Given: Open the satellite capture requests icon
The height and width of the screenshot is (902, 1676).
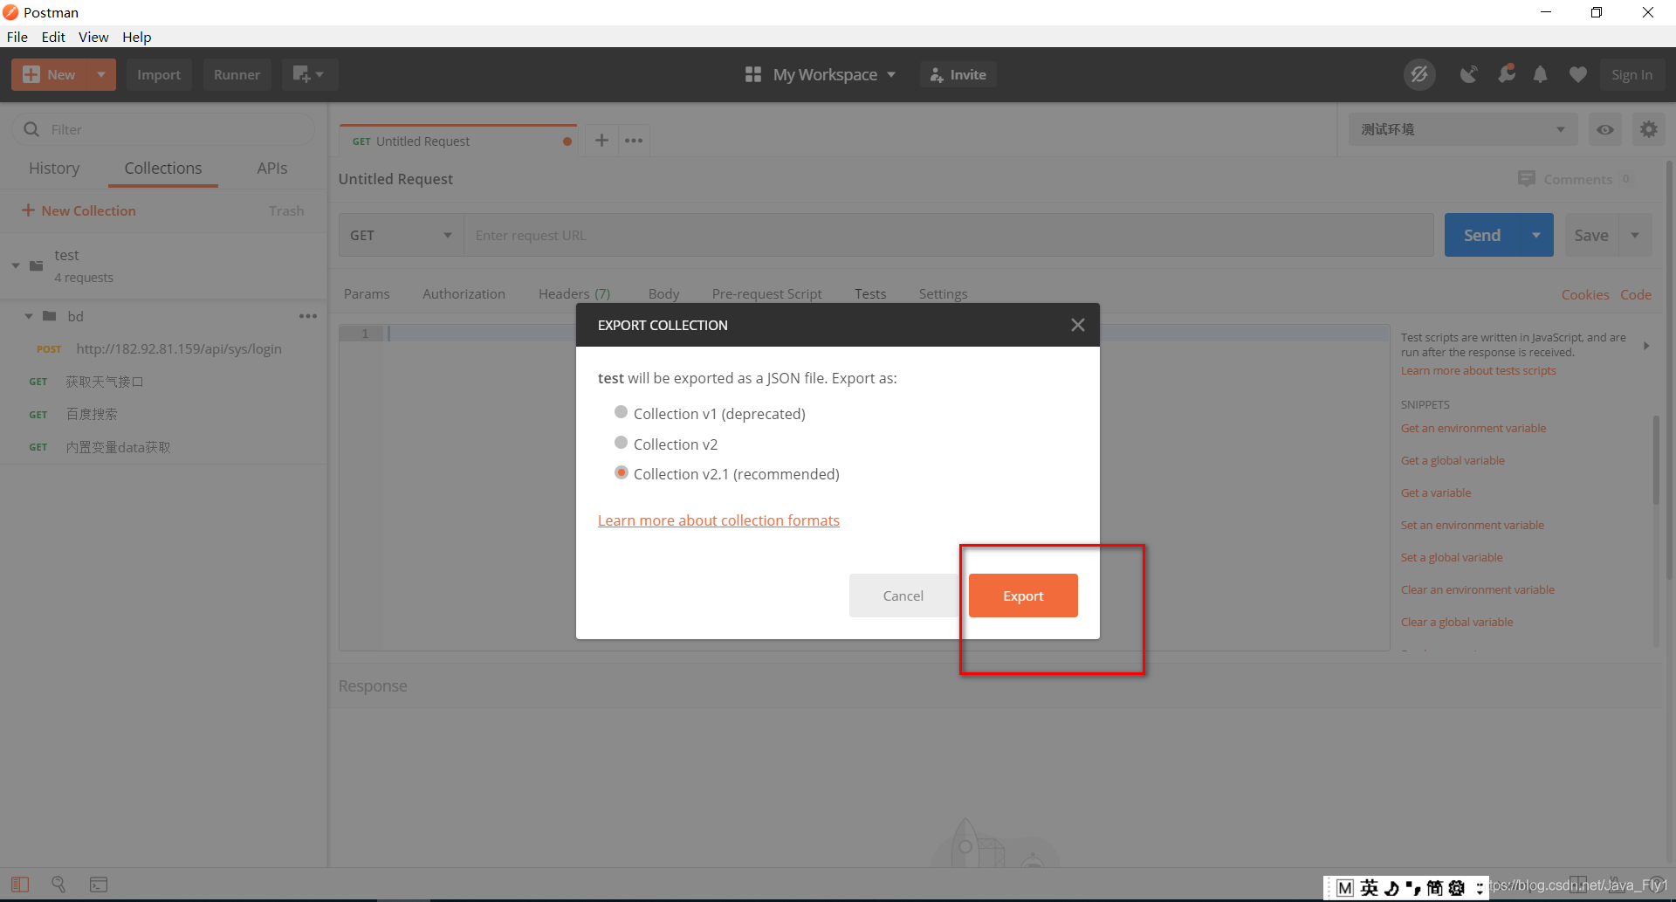Looking at the screenshot, I should [1469, 75].
